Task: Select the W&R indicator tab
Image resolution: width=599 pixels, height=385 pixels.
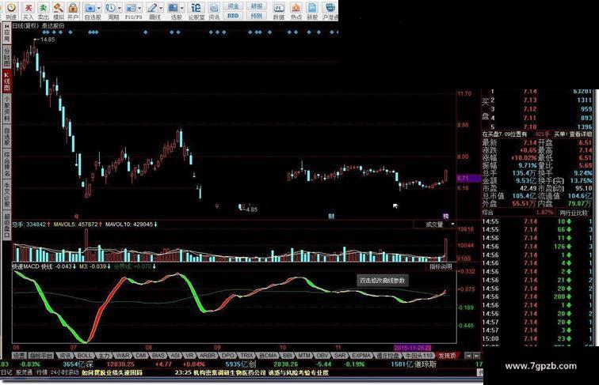Action: [x=123, y=355]
